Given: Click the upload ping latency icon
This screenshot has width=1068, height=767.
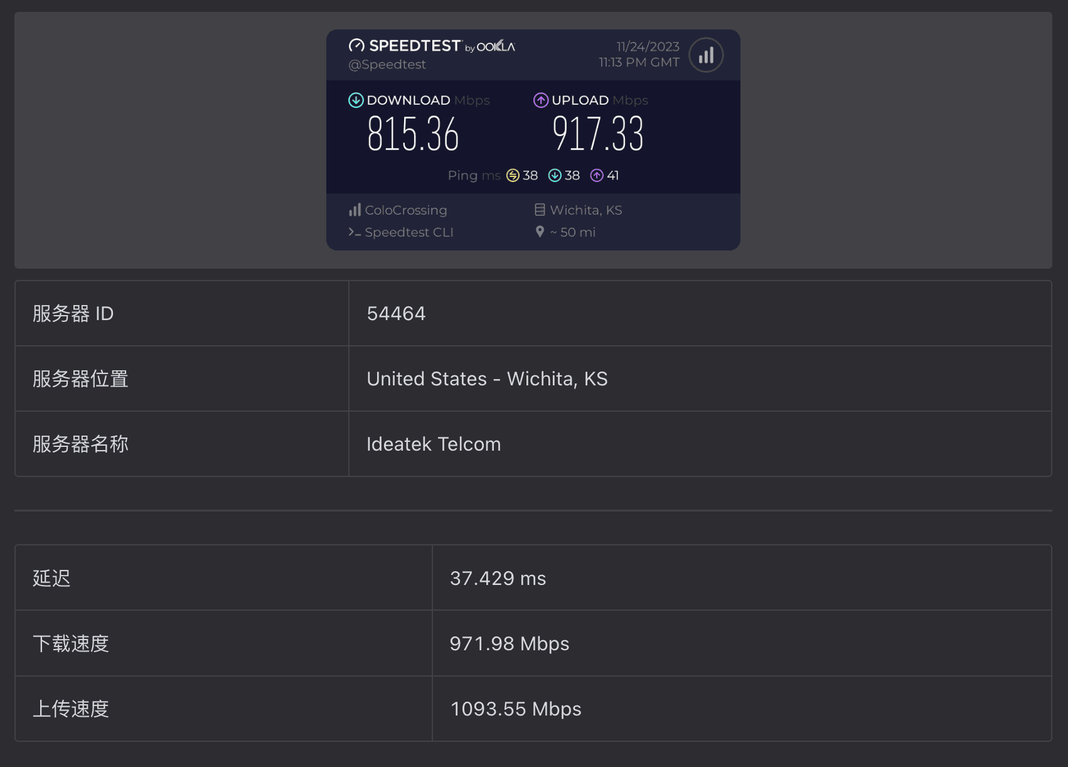Looking at the screenshot, I should point(597,175).
